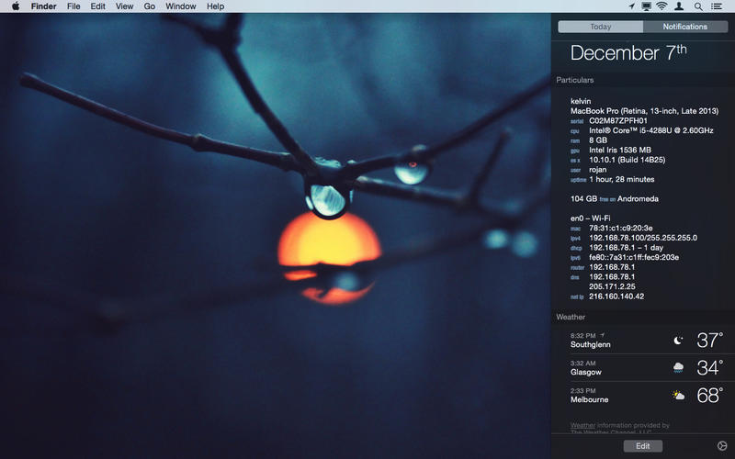Image resolution: width=735 pixels, height=459 pixels.
Task: Click the 34° temperature reading
Action: tap(709, 368)
